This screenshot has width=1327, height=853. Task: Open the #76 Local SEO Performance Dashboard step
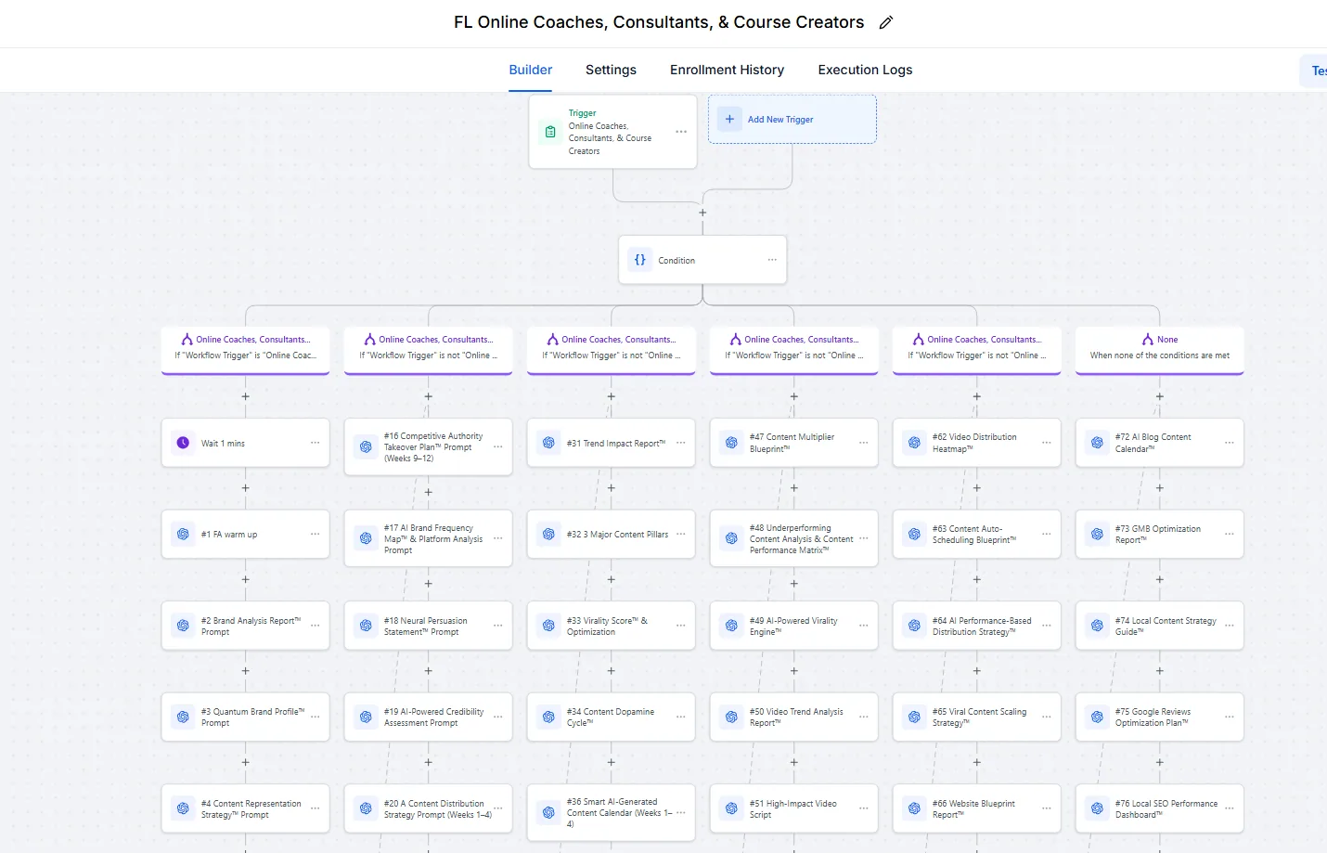click(x=1159, y=808)
